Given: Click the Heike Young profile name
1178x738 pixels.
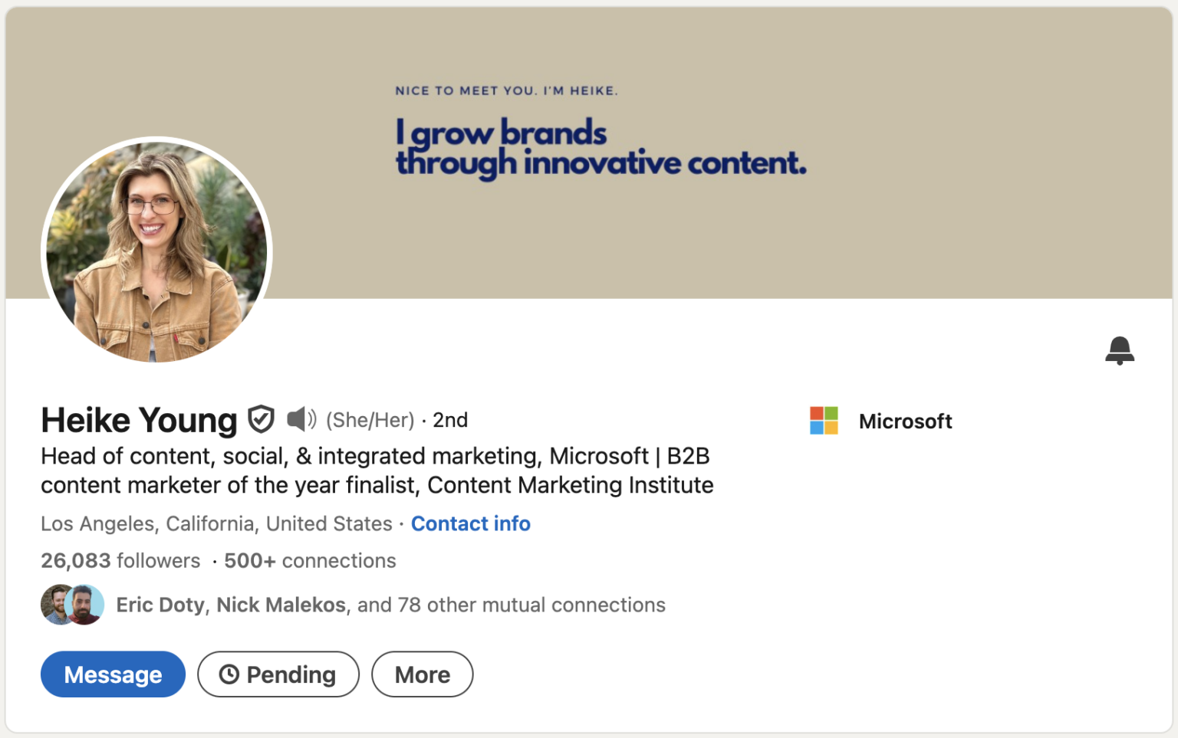Looking at the screenshot, I should point(139,420).
